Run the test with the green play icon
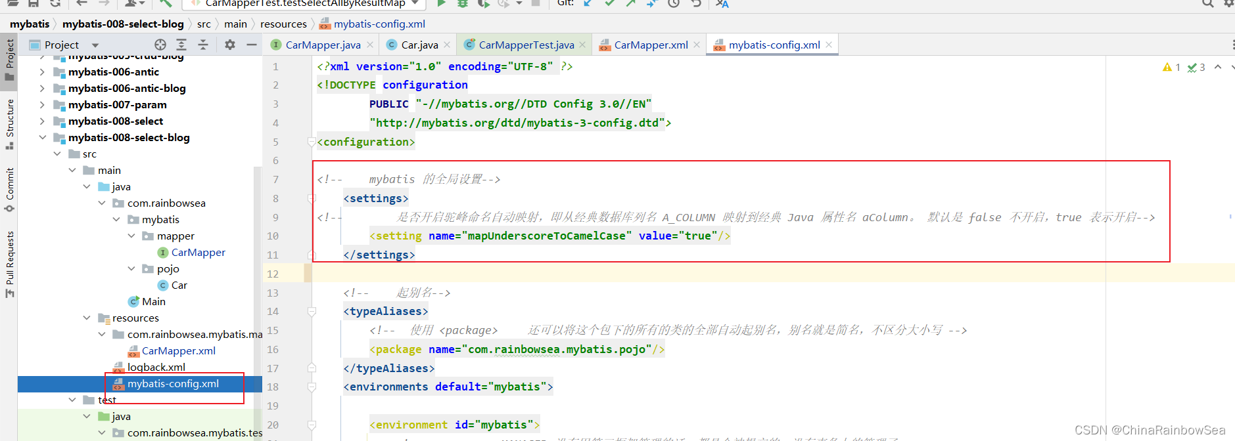1235x441 pixels. coord(442,3)
